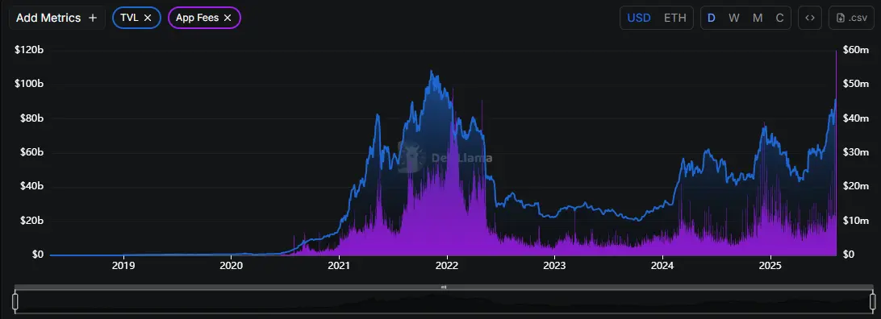The height and width of the screenshot is (319, 881).
Task: Click the $30m label on the fees axis
Action: click(x=856, y=152)
